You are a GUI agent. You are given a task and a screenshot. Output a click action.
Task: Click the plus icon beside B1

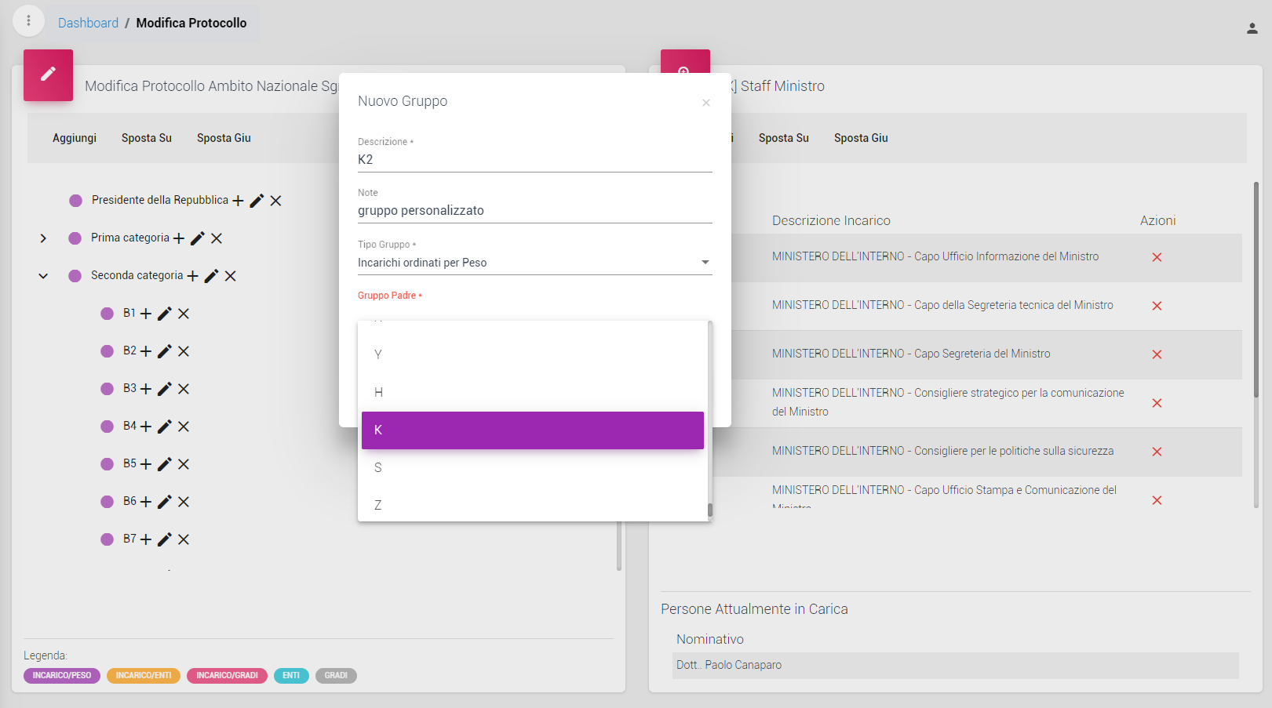coord(146,314)
